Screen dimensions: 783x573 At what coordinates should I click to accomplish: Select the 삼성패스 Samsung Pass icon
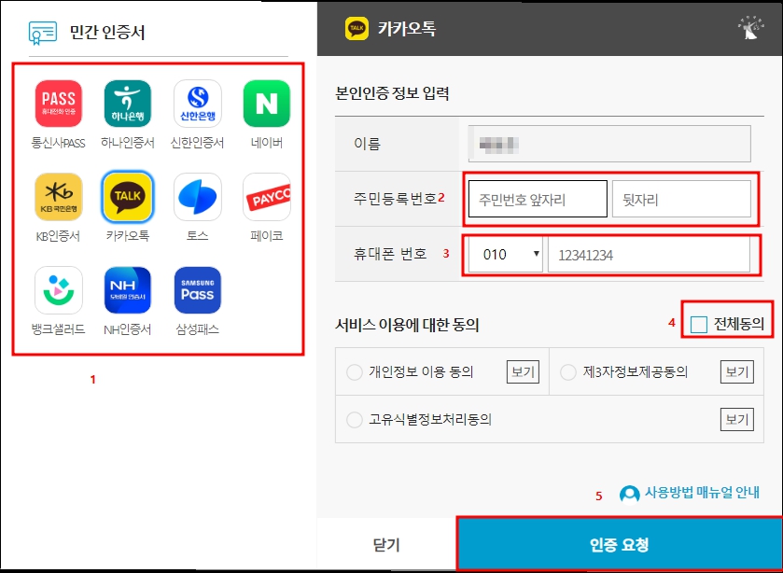pyautogui.click(x=197, y=290)
